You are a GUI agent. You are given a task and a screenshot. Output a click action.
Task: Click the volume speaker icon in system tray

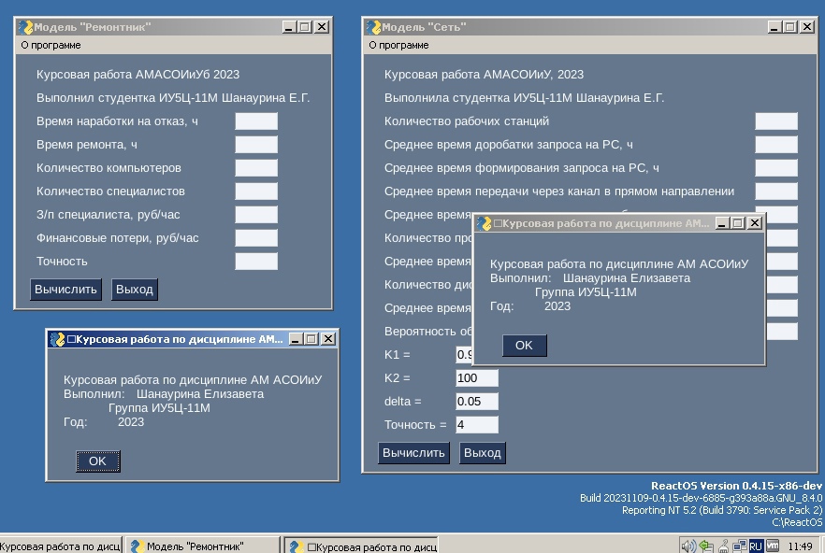(687, 546)
